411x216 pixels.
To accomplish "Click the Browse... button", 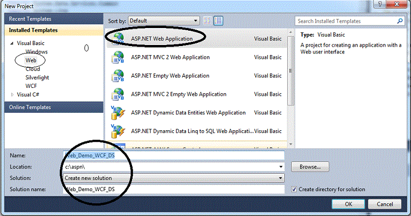I will point(310,167).
